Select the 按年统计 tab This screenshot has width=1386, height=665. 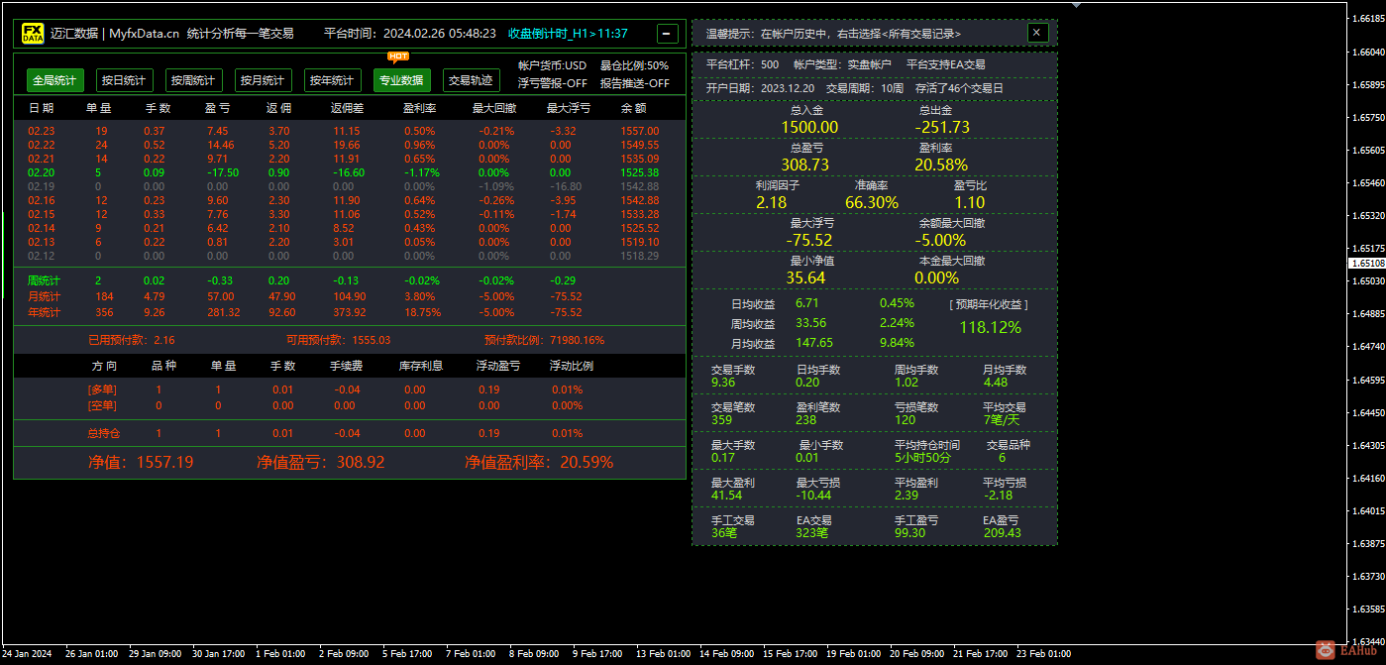(x=332, y=80)
